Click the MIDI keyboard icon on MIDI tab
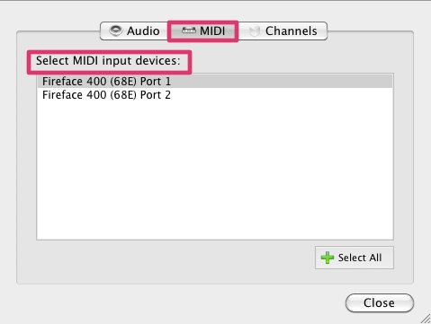The width and height of the screenshot is (431, 324). point(189,31)
